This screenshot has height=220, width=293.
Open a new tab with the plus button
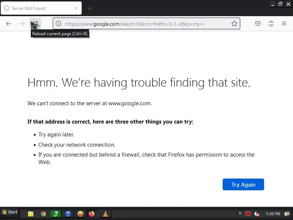[89, 8]
